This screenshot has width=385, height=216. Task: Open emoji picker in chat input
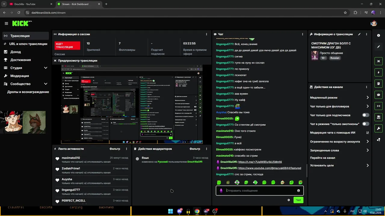click(x=298, y=190)
